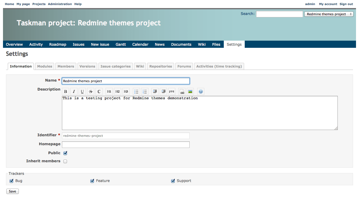Open the Issue categories settings tab
This screenshot has width=359, height=205.
click(115, 66)
